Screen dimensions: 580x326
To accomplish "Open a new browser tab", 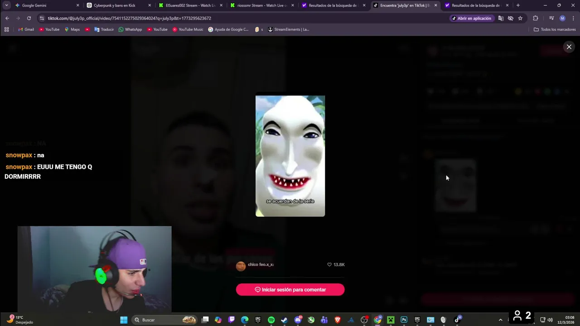I will (x=518, y=5).
